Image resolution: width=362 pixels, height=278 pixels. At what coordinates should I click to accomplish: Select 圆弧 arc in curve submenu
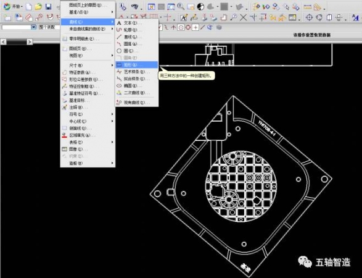[137, 44]
